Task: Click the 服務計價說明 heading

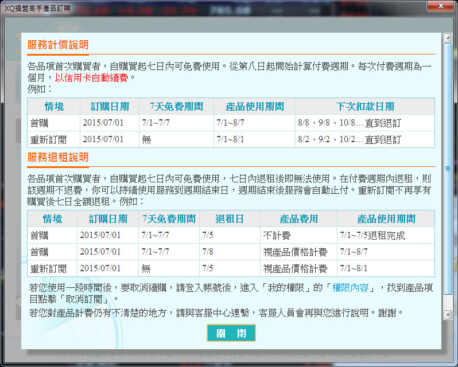Action: [58, 45]
